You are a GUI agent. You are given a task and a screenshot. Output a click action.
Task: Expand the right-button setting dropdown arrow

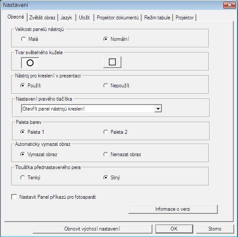(x=158, y=109)
